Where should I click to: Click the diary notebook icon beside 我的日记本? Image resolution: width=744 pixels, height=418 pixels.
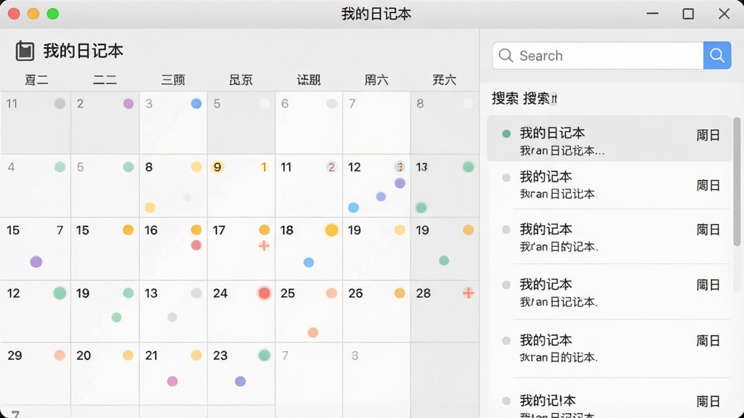pos(25,51)
